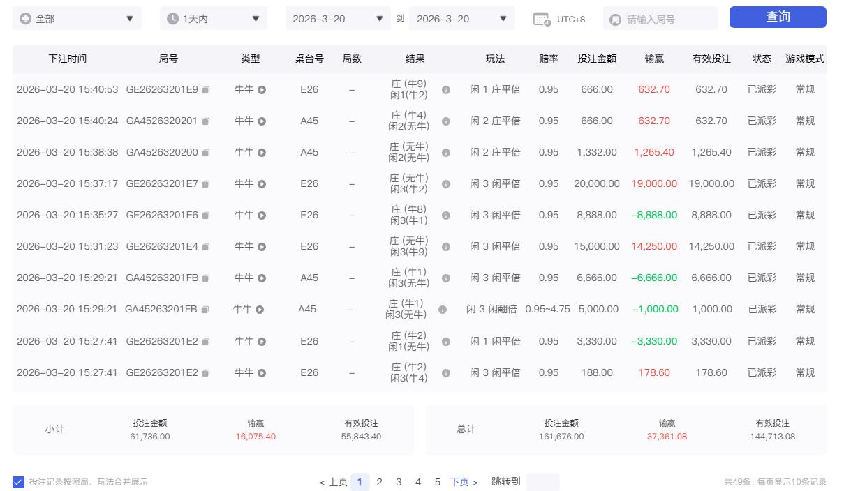The width and height of the screenshot is (844, 491).
Task: Play 牛牛 video icon on last GE26263201E2 row
Action: (x=262, y=372)
